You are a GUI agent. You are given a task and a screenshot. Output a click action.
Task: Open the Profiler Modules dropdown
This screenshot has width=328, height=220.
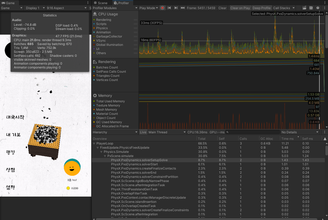click(x=115, y=8)
